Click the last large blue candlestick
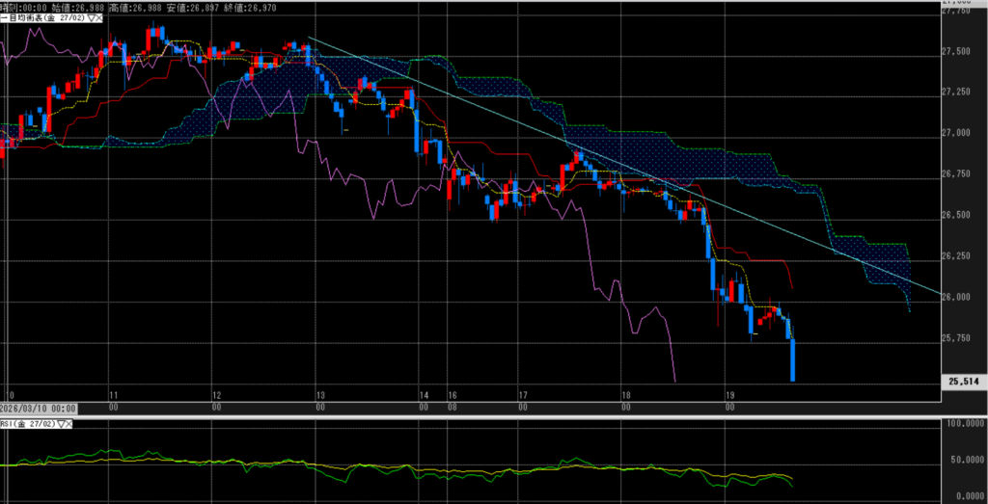Image resolution: width=988 pixels, height=504 pixels. (792, 360)
